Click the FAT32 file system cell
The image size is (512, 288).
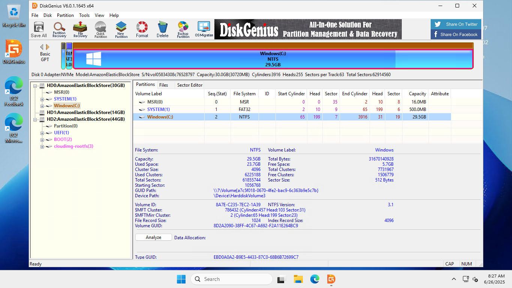pyautogui.click(x=244, y=109)
